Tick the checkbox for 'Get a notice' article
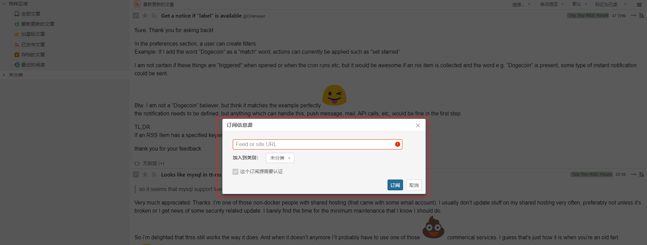The height and width of the screenshot is (245, 647). coord(136,16)
